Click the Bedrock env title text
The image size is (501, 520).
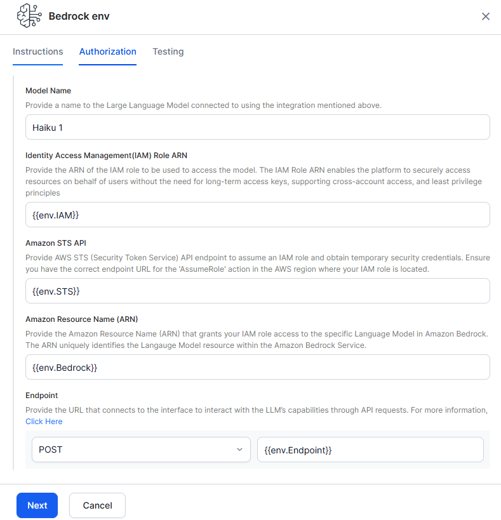click(x=79, y=17)
